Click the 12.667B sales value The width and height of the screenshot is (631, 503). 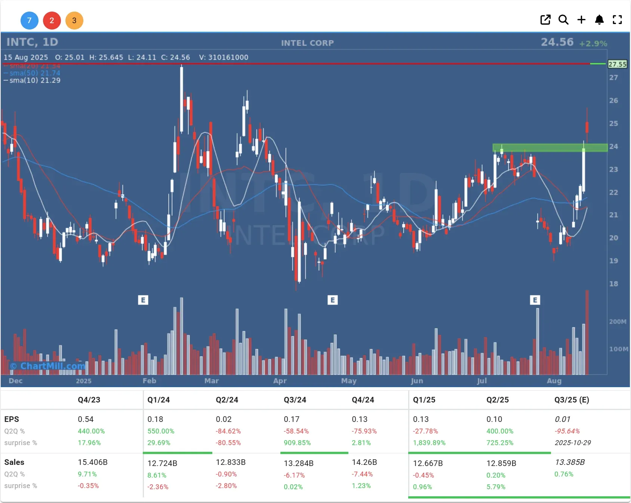(x=428, y=463)
